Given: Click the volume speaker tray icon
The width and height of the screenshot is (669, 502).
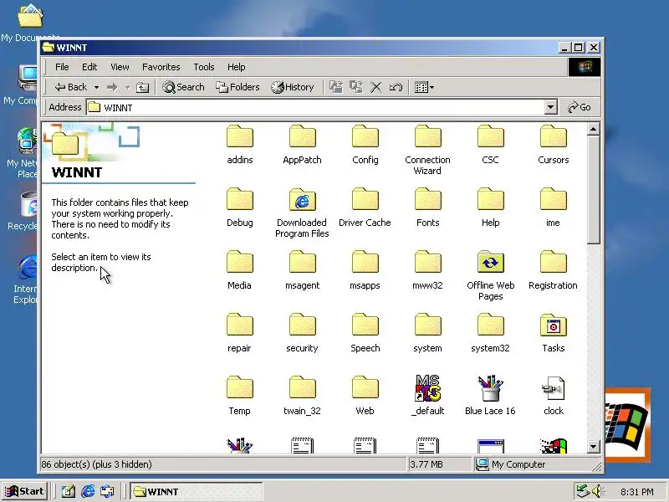Looking at the screenshot, I should pos(596,491).
